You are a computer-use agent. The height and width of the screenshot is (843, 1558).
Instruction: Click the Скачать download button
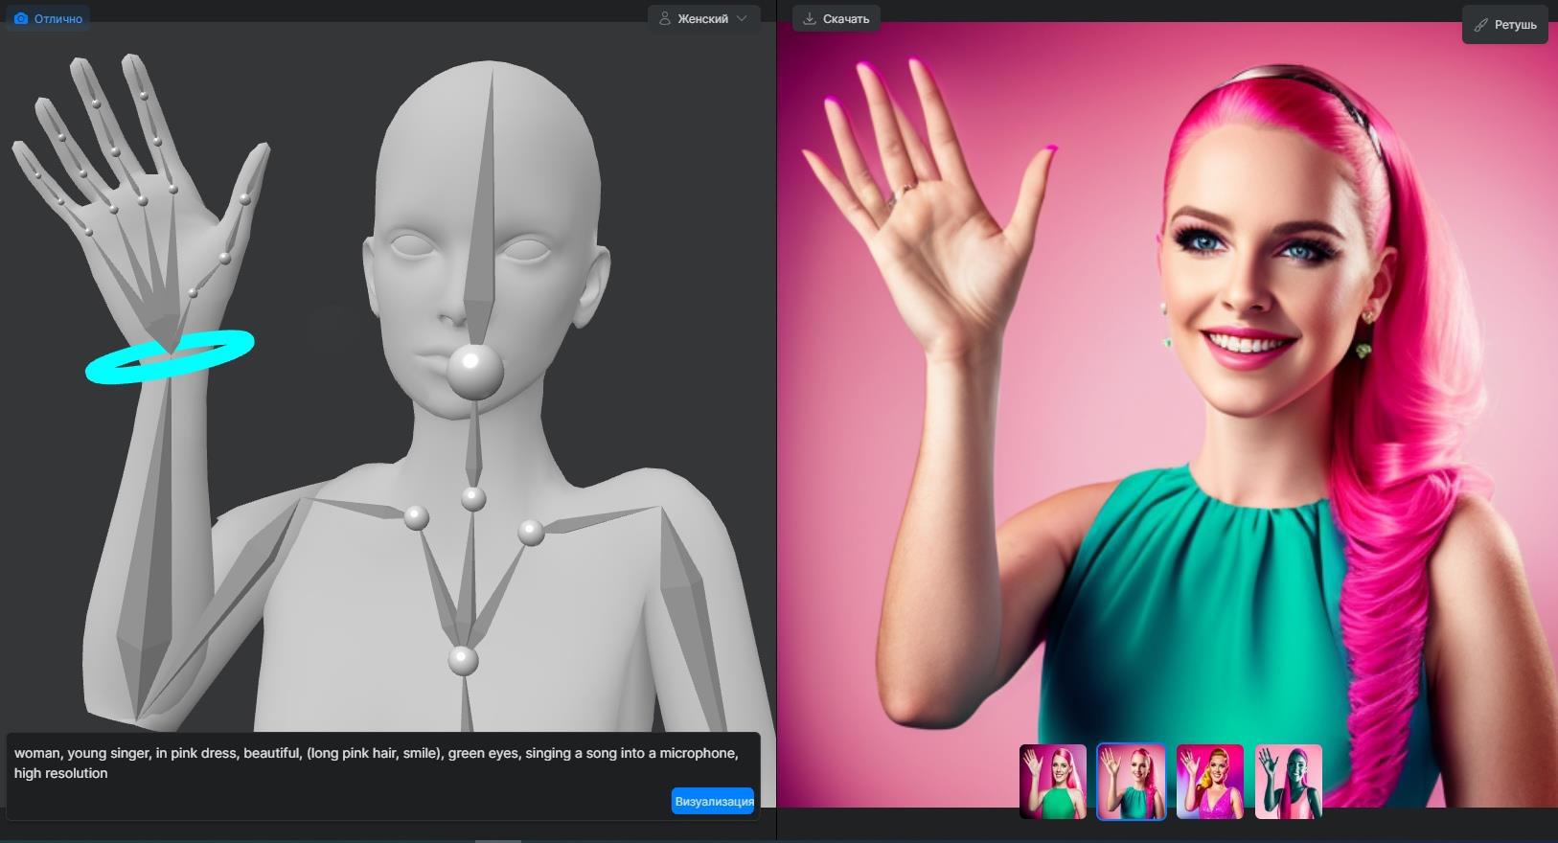click(836, 18)
